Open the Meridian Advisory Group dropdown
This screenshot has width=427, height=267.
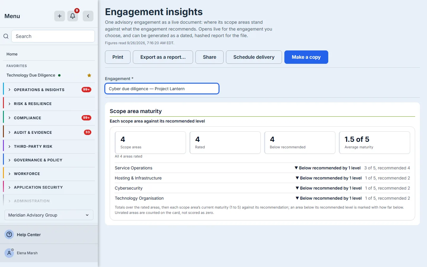coord(49,215)
